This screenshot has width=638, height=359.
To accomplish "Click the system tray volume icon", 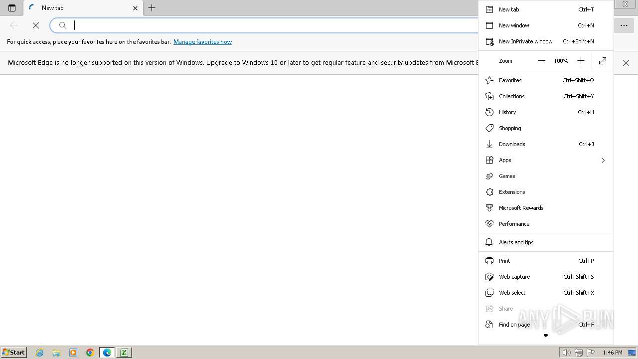I will pyautogui.click(x=566, y=353).
